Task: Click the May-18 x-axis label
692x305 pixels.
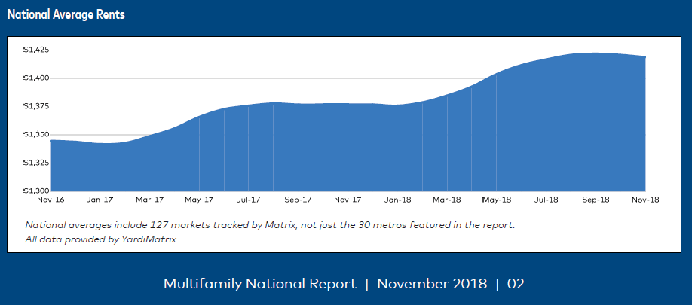Action: (497, 200)
